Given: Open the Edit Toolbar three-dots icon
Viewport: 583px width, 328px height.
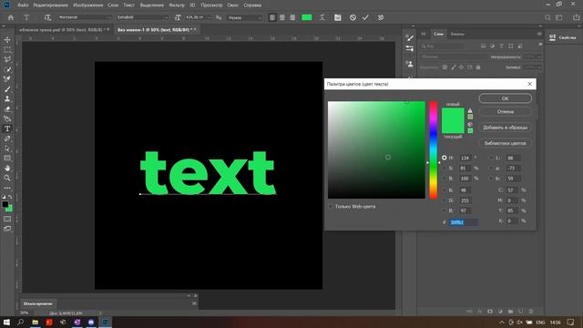Looking at the screenshot, I should pyautogui.click(x=7, y=188).
